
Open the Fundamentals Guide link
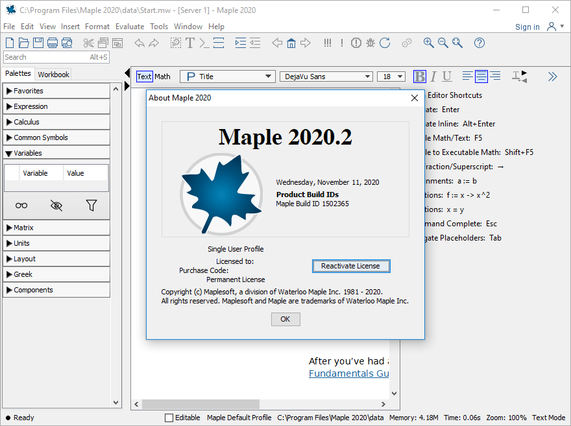tap(349, 373)
